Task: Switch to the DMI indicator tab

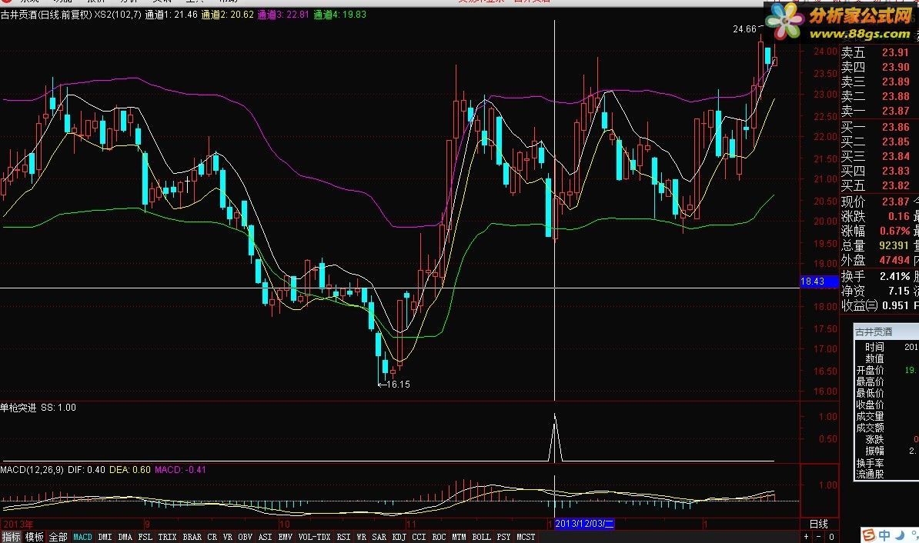Action: (105, 537)
